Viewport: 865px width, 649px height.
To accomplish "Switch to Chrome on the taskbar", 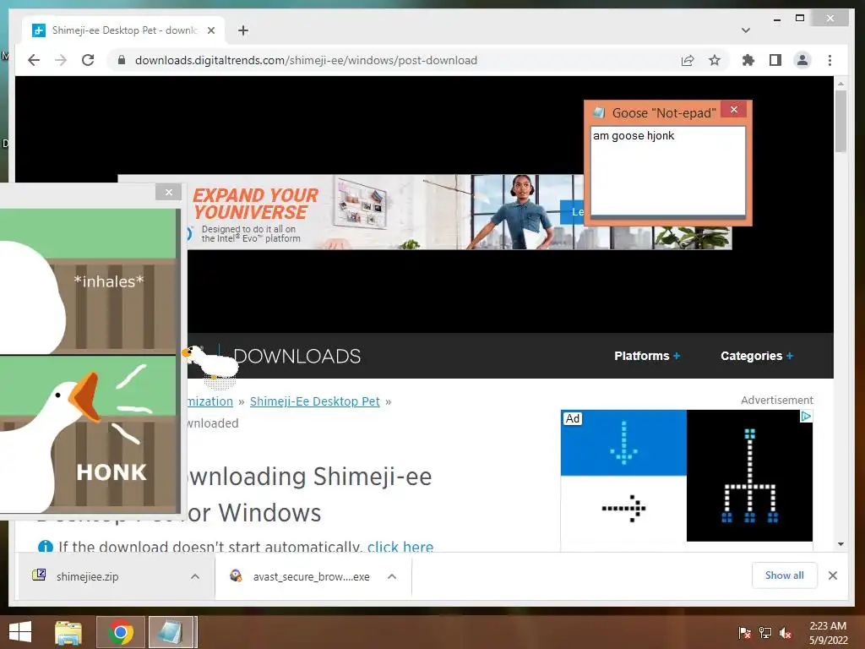I will pos(120,632).
